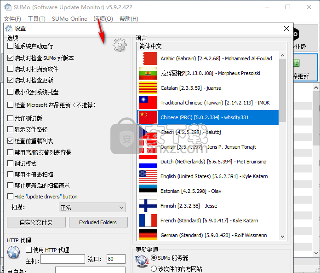Click language list scroll down arrow
This screenshot has width=320, height=273.
point(282,237)
